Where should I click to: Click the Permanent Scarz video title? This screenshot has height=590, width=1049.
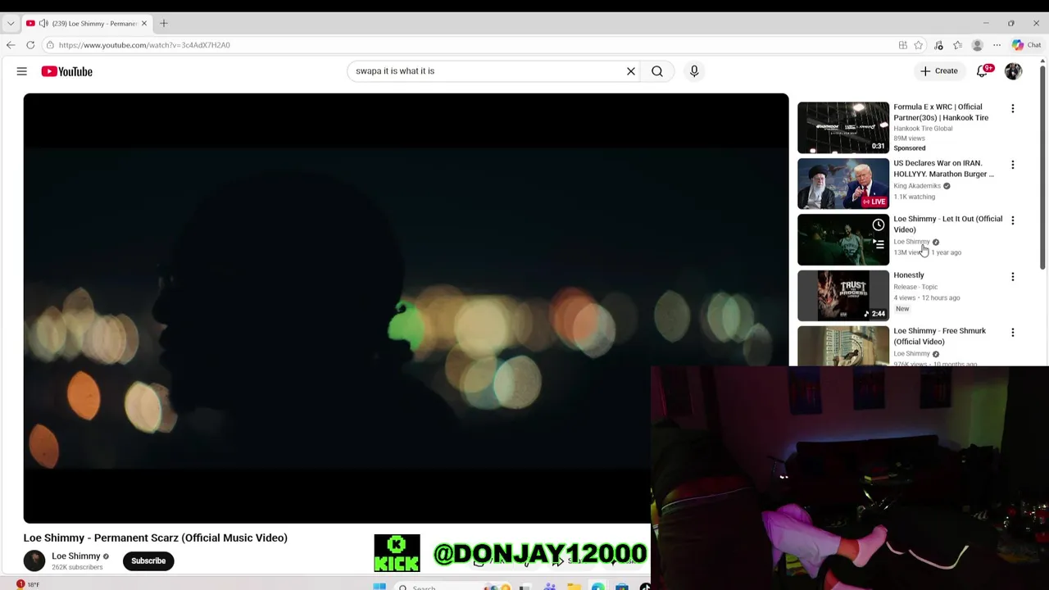tap(156, 538)
